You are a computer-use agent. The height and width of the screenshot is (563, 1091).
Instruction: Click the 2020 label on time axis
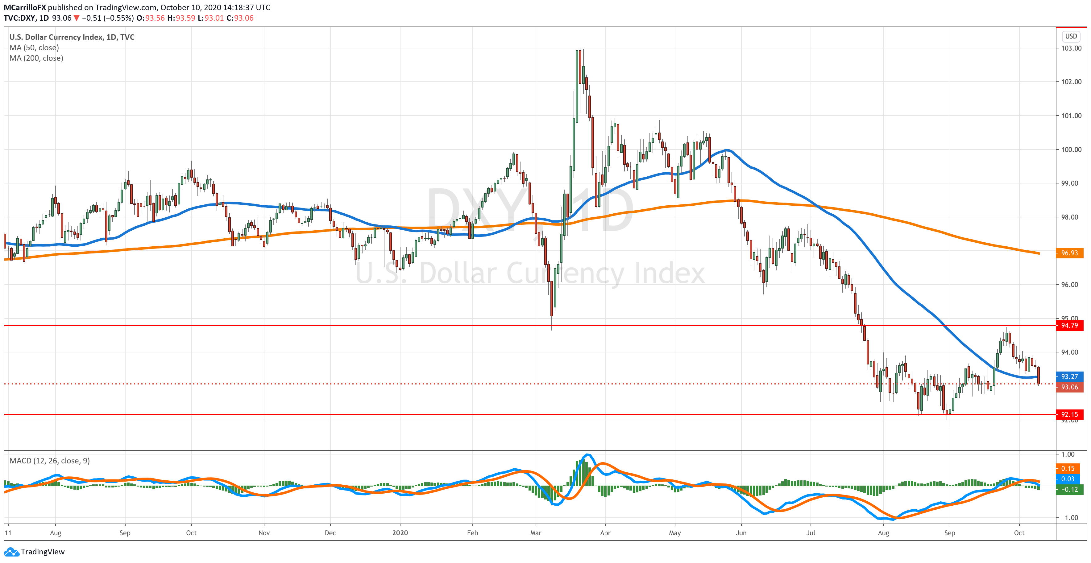click(400, 532)
